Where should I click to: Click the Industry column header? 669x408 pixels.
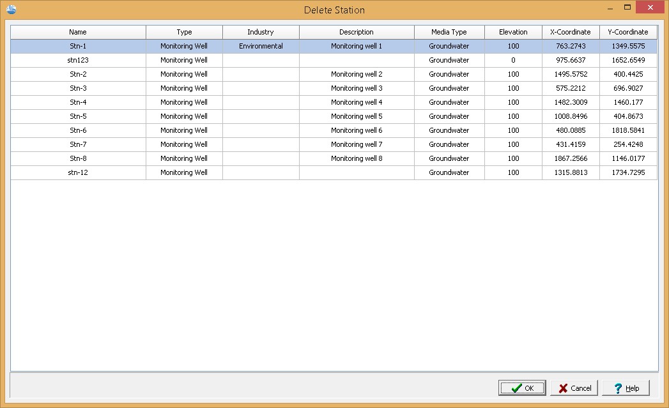(x=261, y=32)
